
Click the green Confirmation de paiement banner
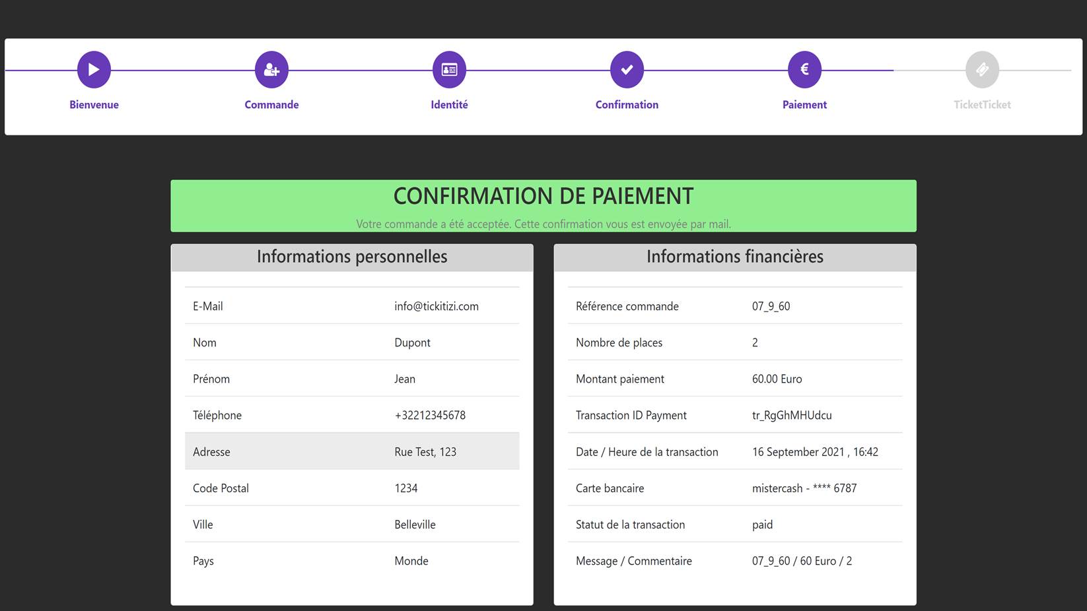543,205
